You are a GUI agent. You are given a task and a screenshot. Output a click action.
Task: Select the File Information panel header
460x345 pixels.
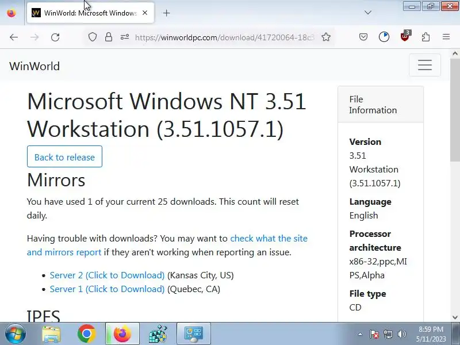[x=381, y=105]
